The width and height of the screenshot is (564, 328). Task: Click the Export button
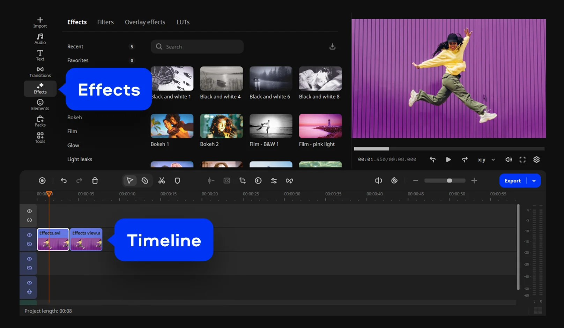click(512, 181)
